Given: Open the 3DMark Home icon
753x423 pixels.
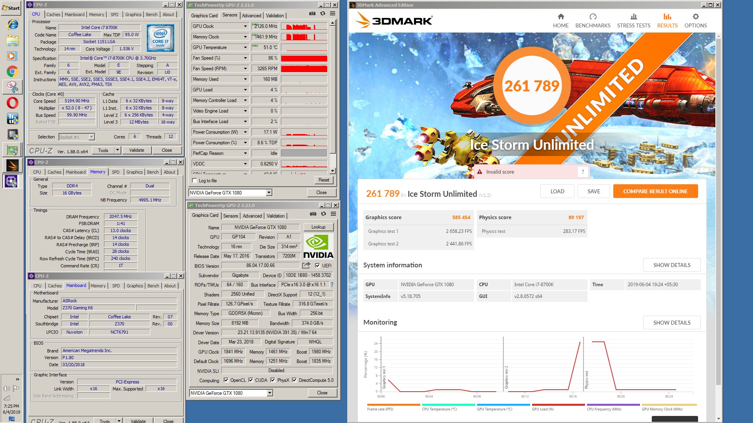Looking at the screenshot, I should click(x=561, y=21).
